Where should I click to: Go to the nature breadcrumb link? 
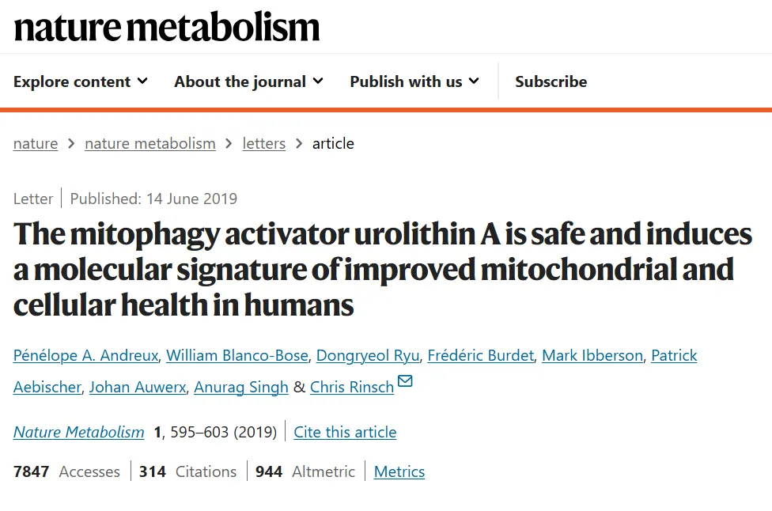pyautogui.click(x=36, y=143)
